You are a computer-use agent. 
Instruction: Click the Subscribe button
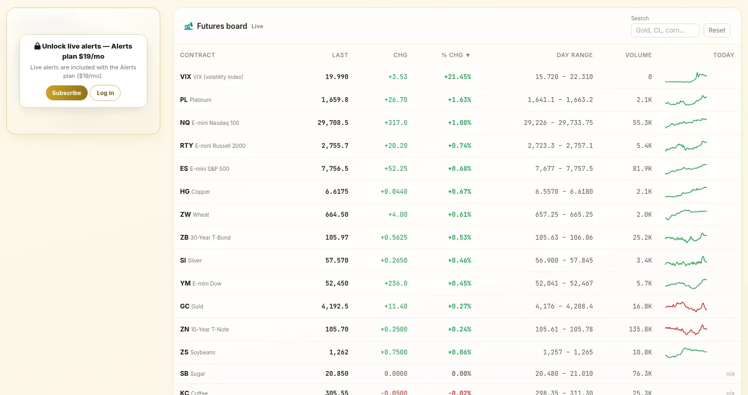pyautogui.click(x=67, y=93)
